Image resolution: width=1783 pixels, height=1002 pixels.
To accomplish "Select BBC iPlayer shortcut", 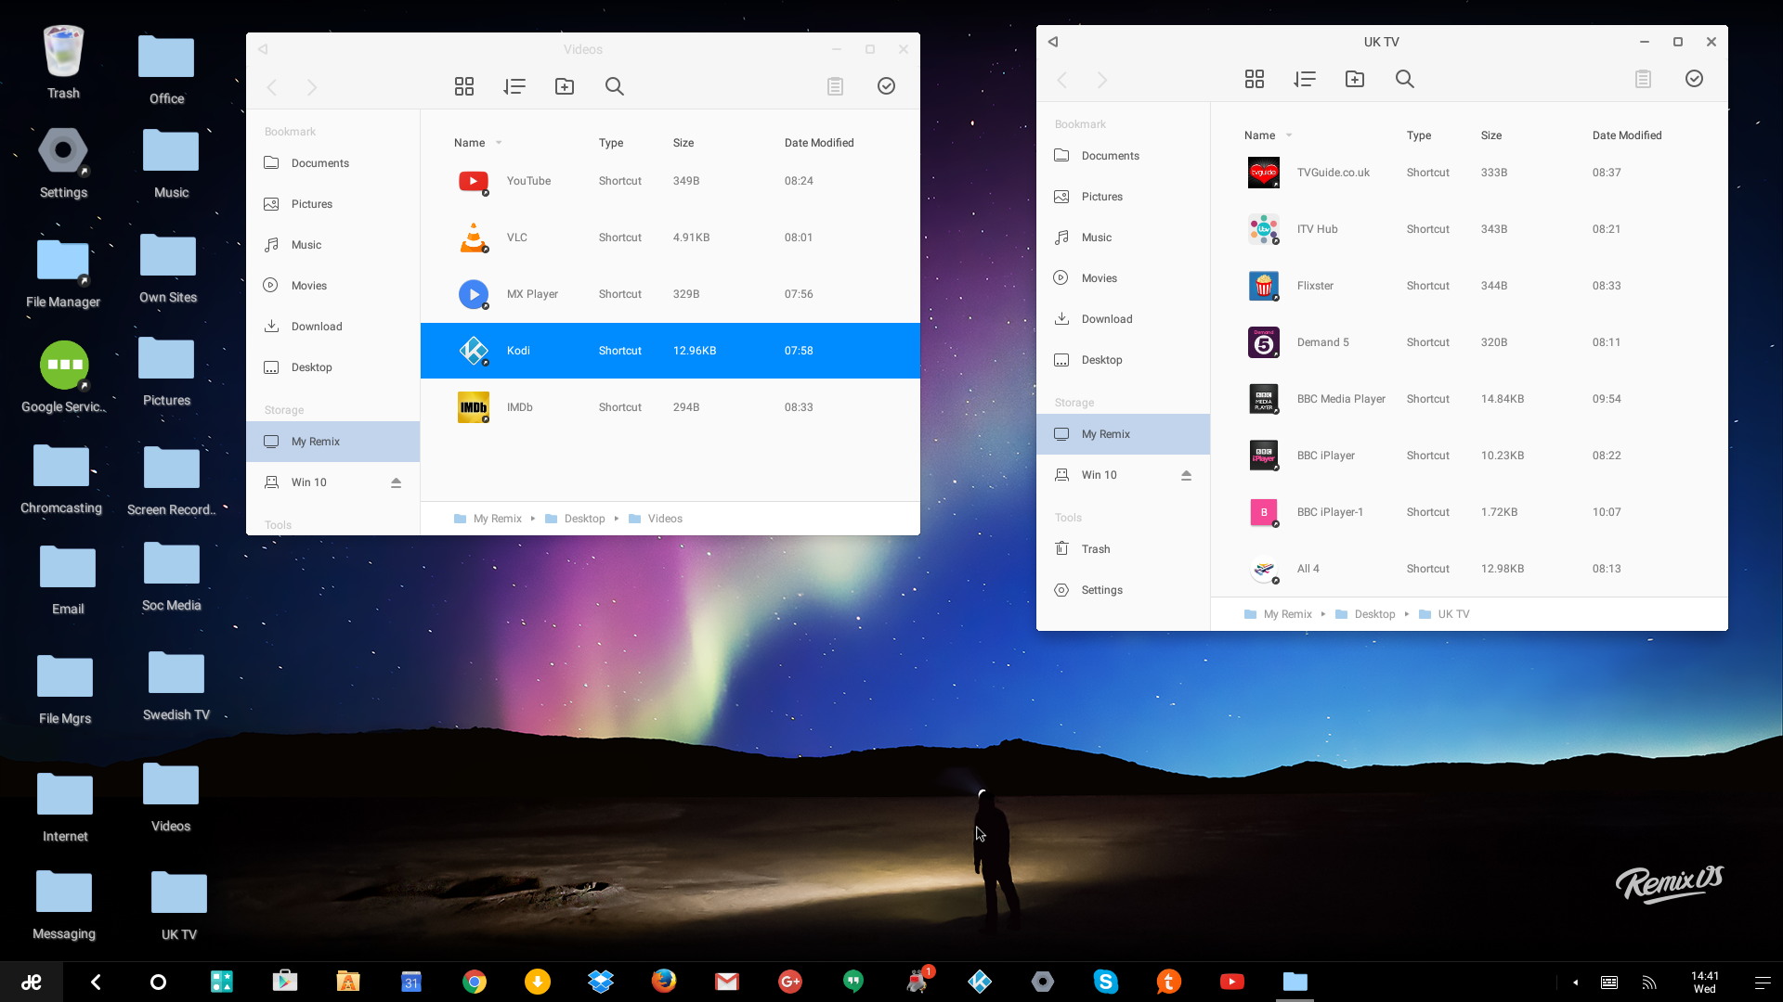I will (x=1469, y=456).
